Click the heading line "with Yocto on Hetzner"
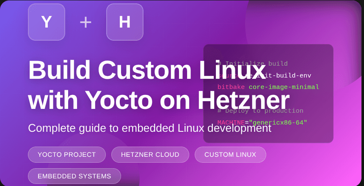 pos(159,100)
